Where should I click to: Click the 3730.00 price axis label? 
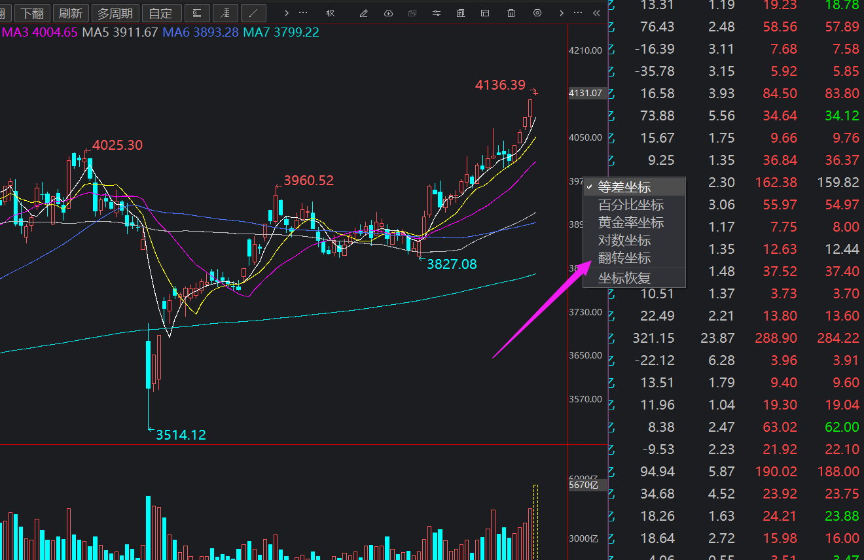586,312
